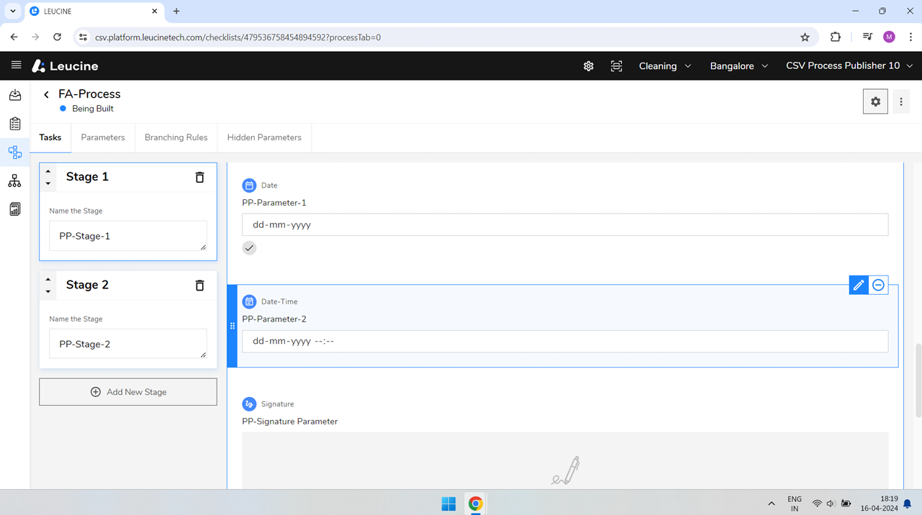922x515 pixels.
Task: Click the browser address bar URL
Action: coord(238,37)
